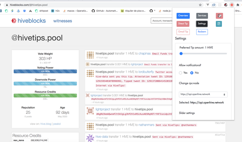Open the rpc-node dropdown selector
Screen dimensions: 242x142
(x=203, y=95)
